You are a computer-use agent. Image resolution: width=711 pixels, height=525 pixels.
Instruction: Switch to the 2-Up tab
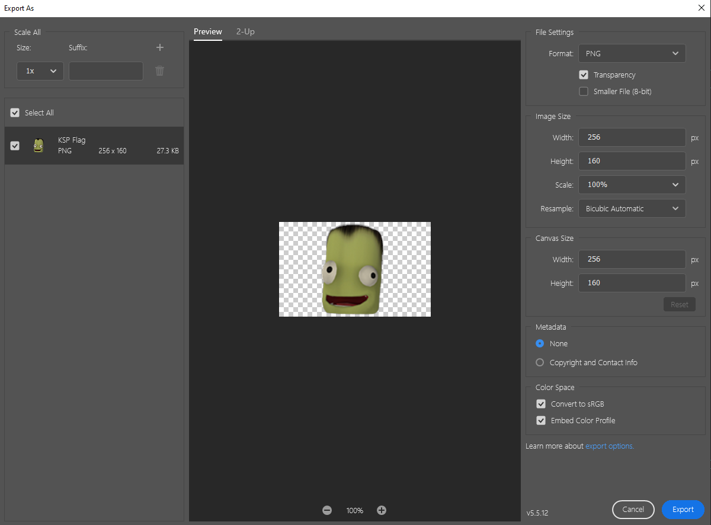pyautogui.click(x=245, y=32)
